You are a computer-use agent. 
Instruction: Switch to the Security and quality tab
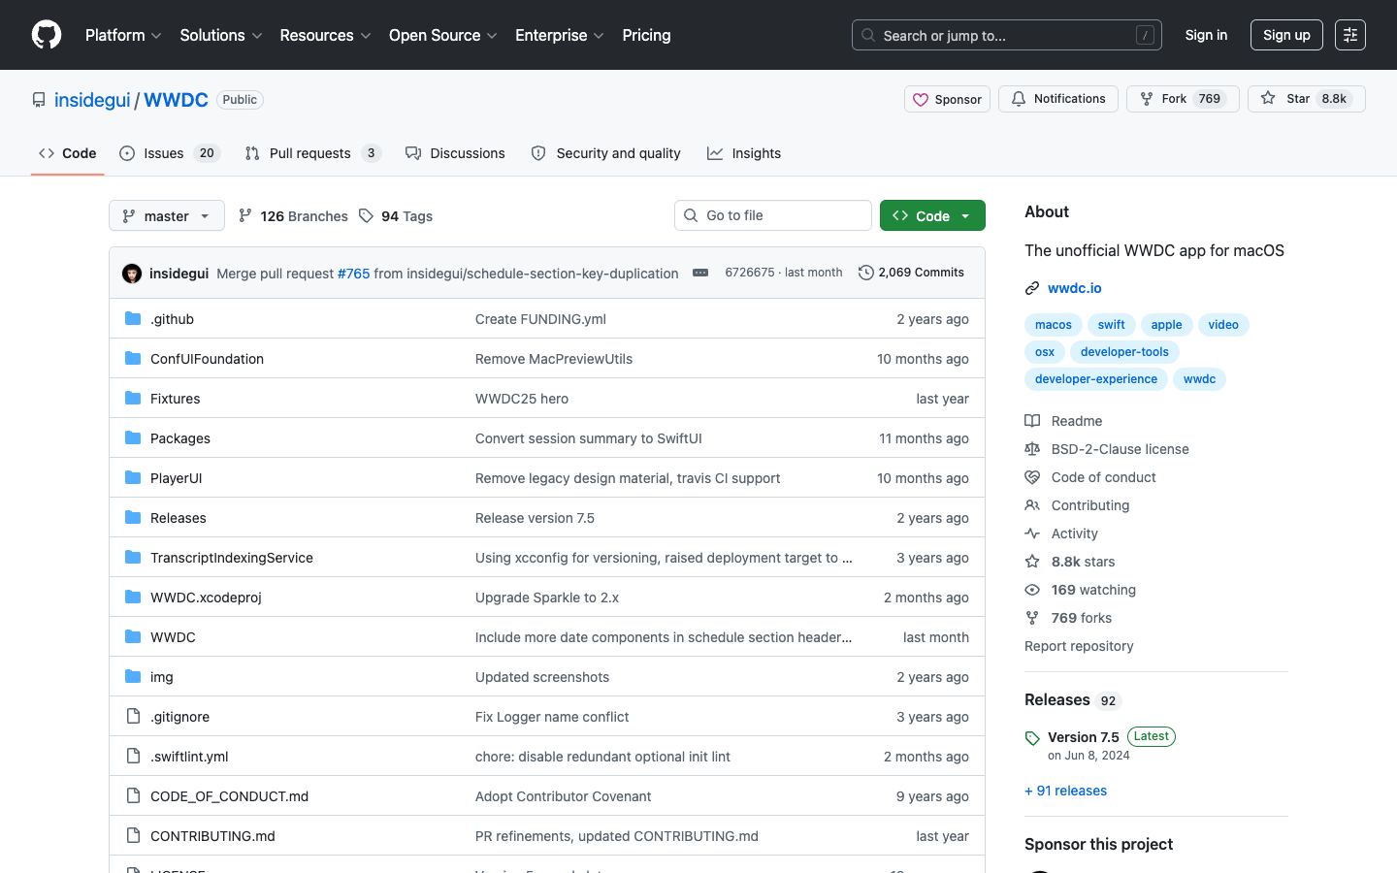tap(606, 153)
